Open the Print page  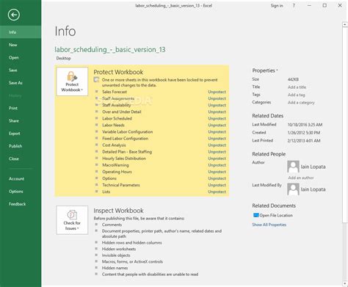pyautogui.click(x=21, y=108)
